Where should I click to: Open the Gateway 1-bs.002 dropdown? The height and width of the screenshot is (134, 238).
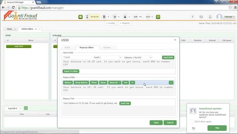[151, 57]
